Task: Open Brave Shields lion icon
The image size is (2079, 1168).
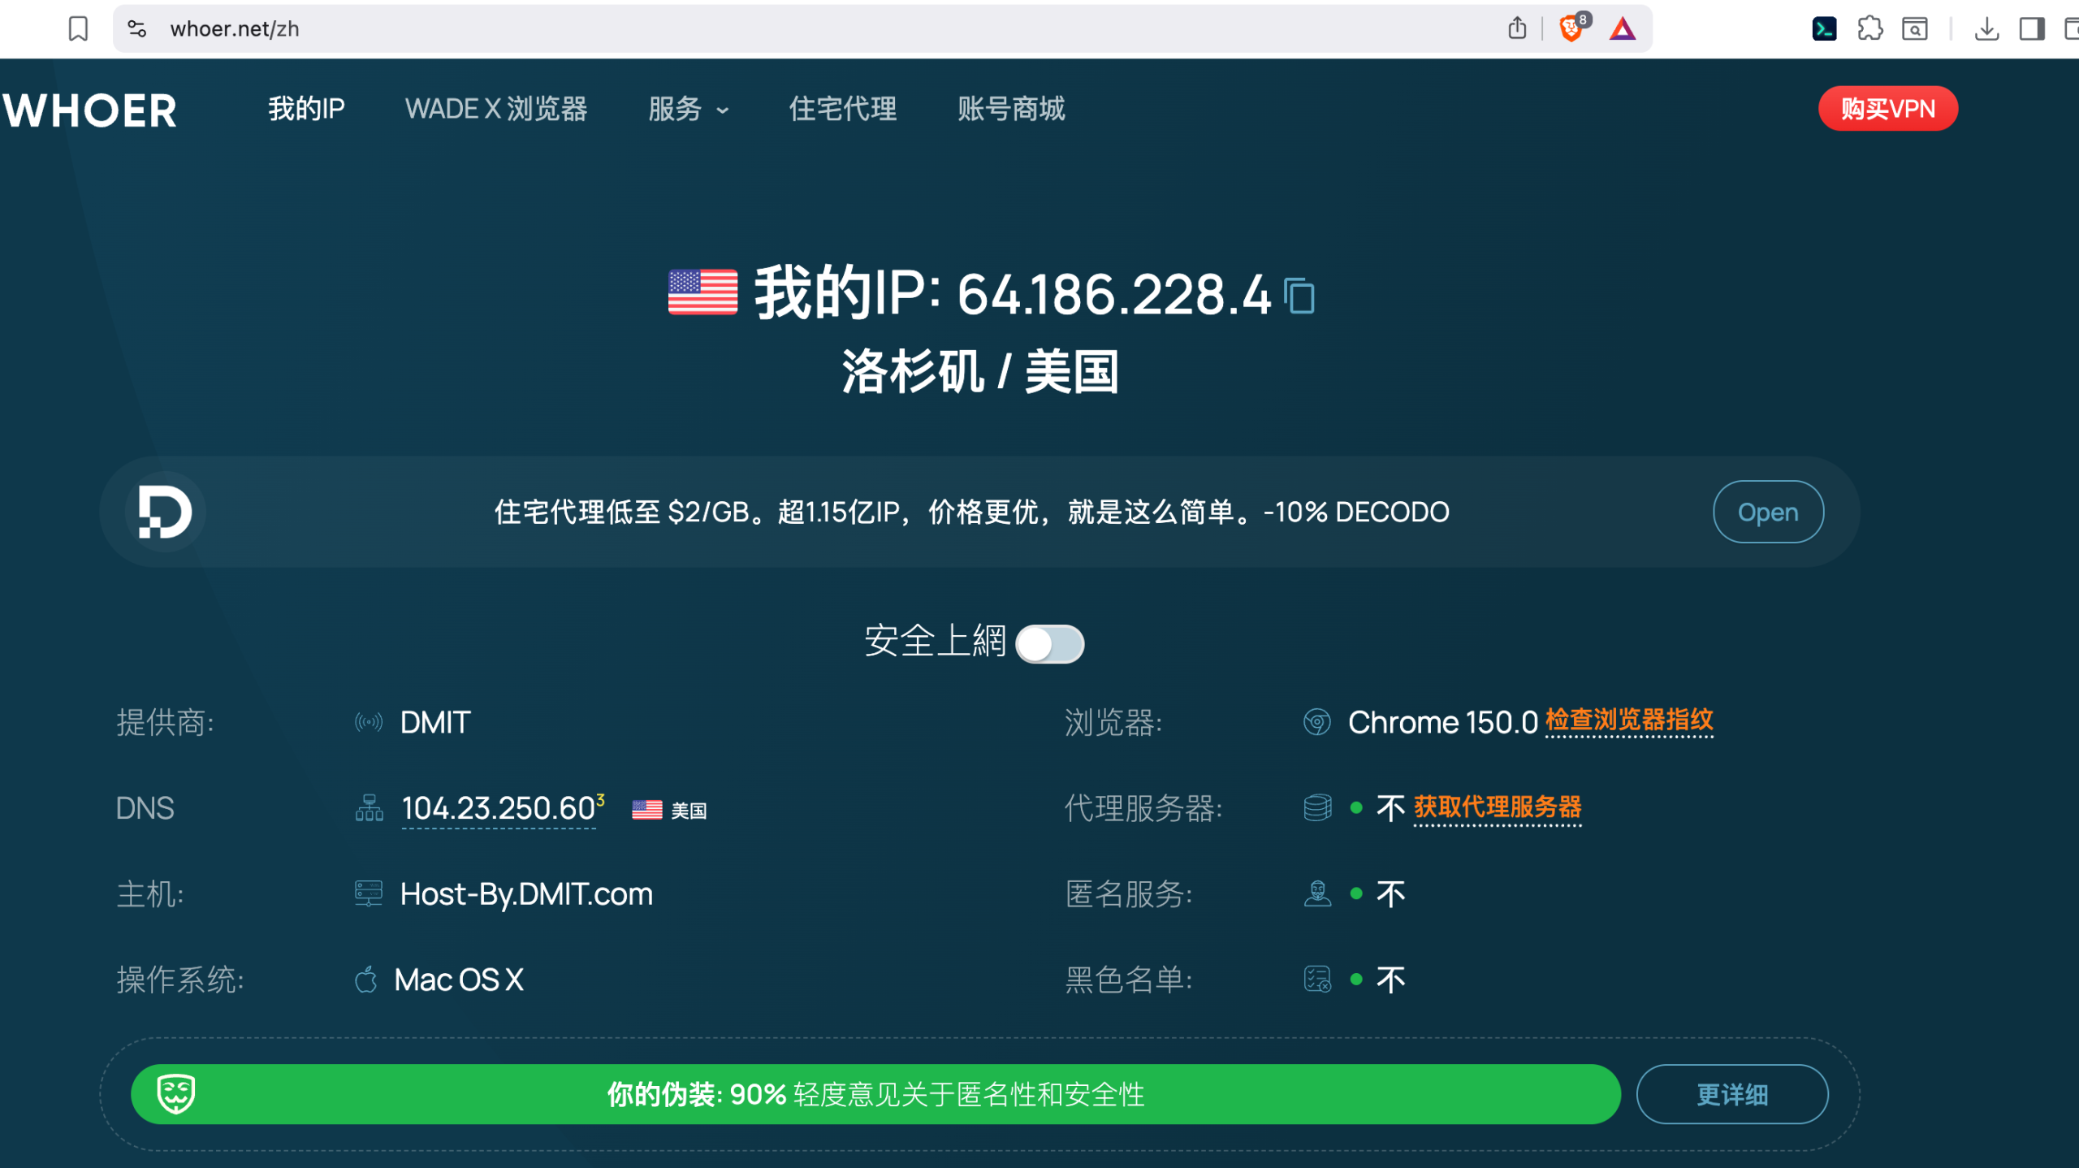Action: coord(1573,28)
